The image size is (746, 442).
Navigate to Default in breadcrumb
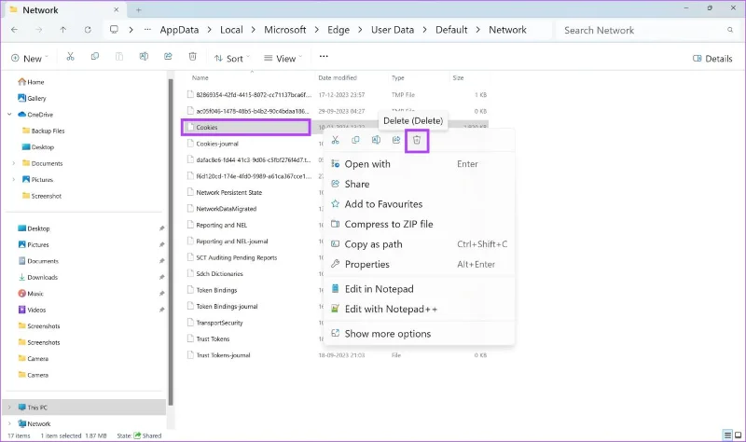451,30
